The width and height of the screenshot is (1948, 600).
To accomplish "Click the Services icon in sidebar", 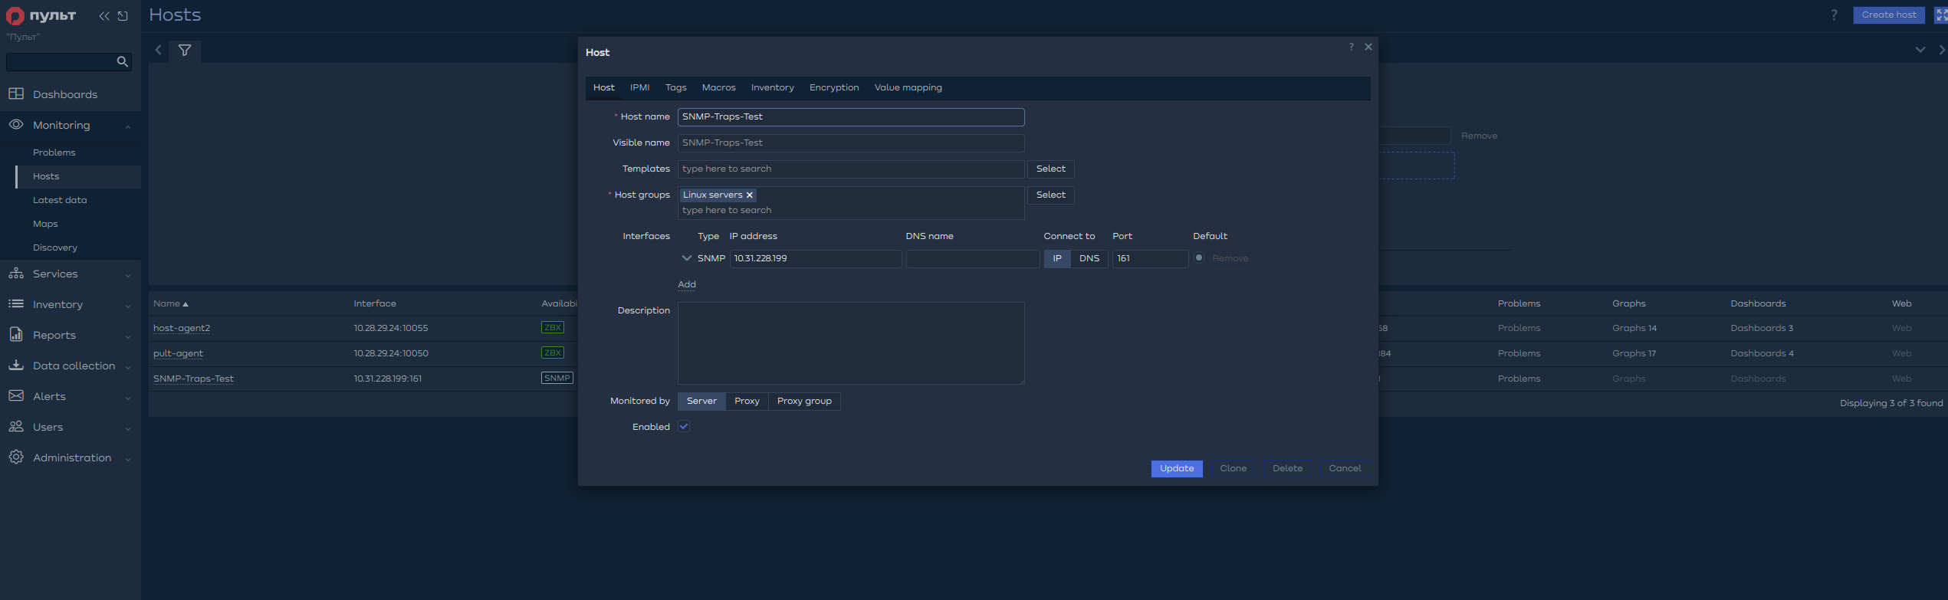I will [16, 273].
